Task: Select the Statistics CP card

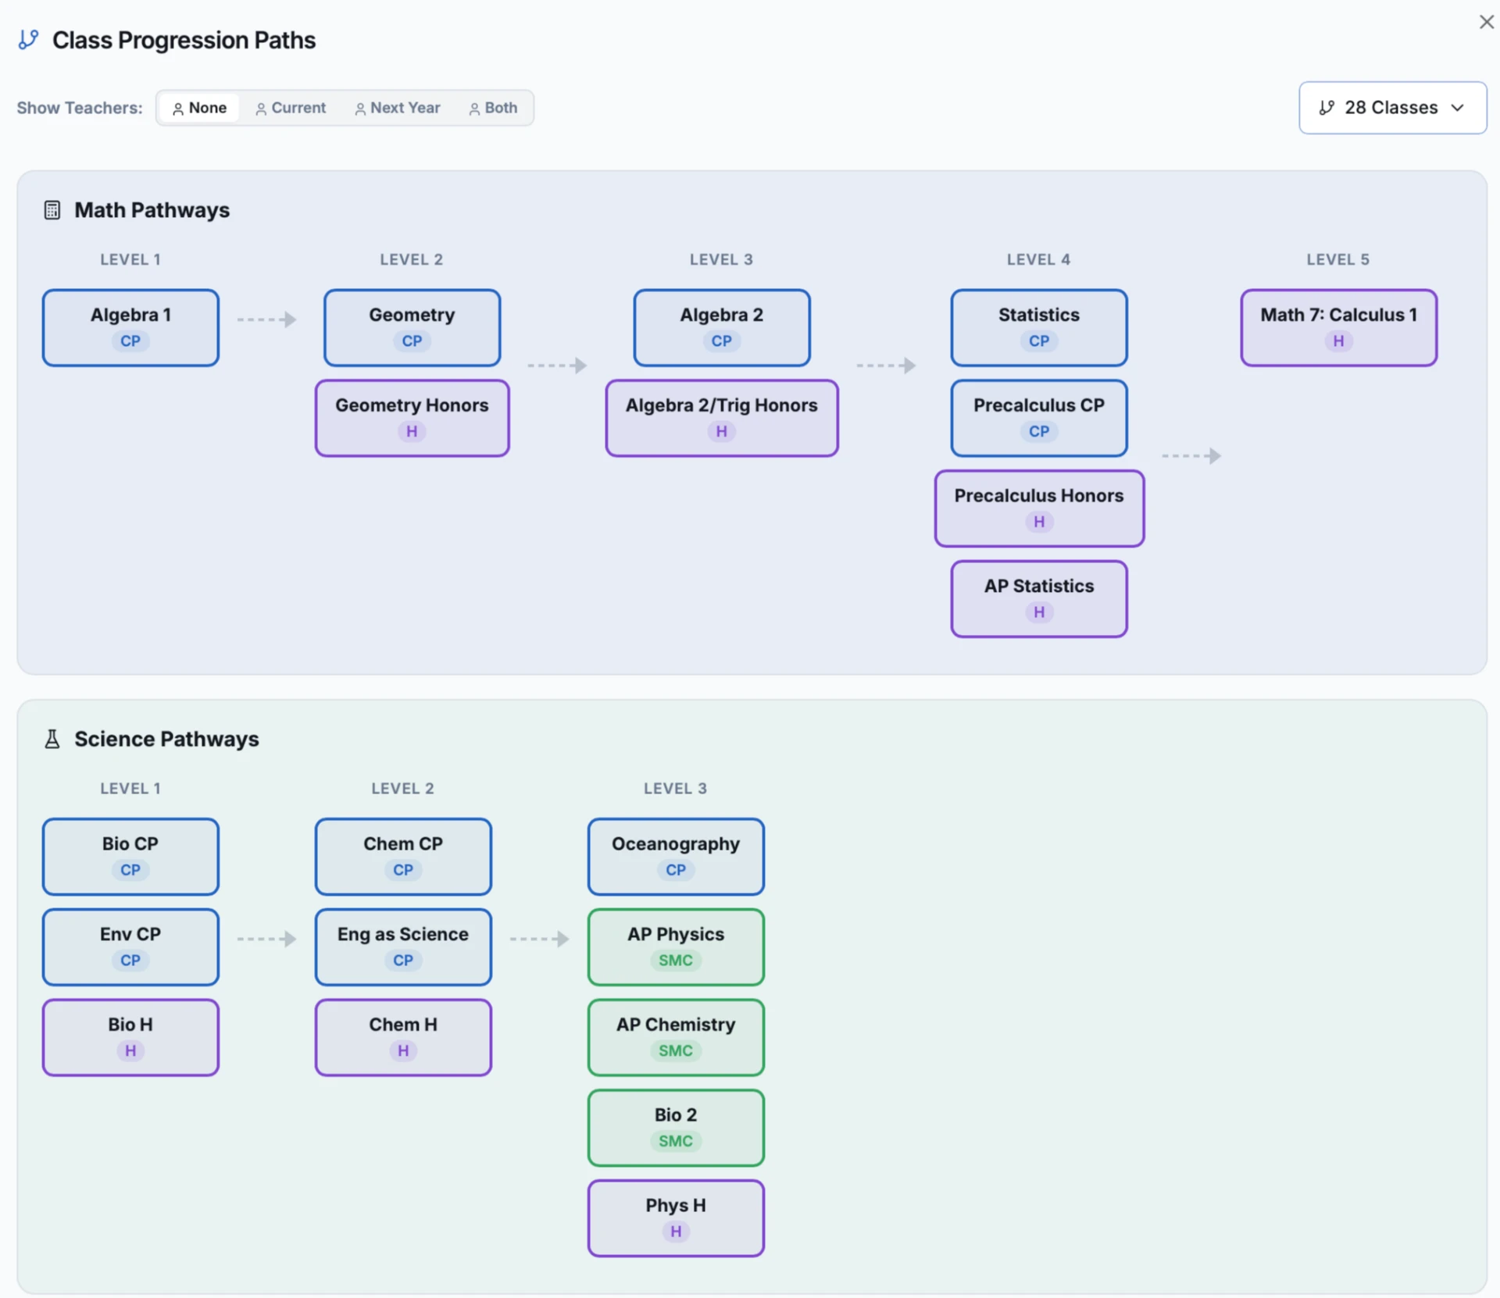Action: [1038, 327]
